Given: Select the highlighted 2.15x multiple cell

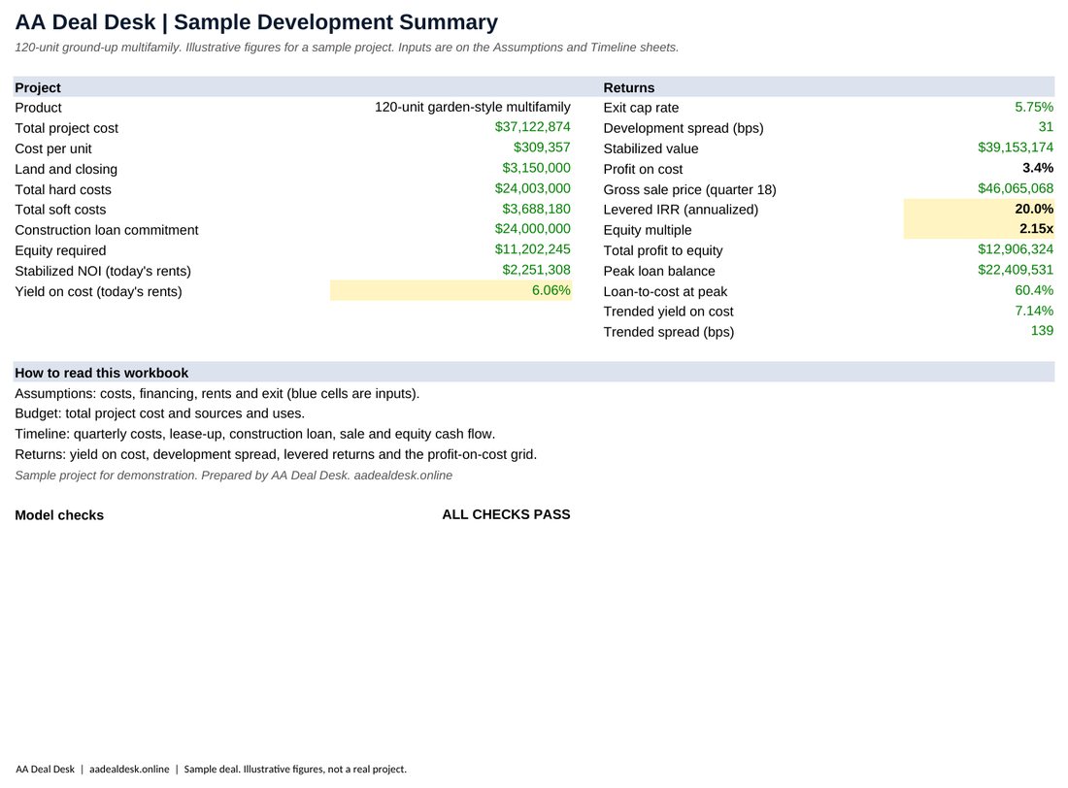Looking at the screenshot, I should point(980,230).
